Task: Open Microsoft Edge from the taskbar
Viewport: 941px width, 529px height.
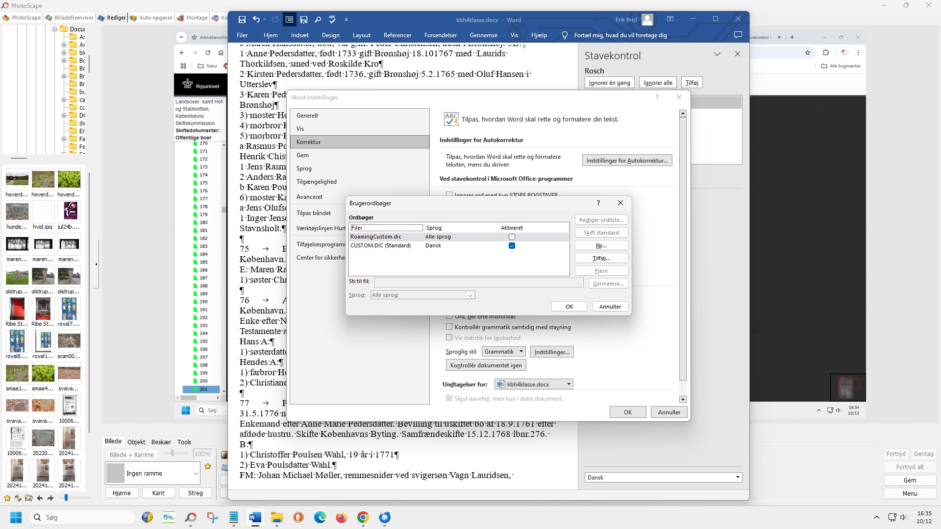Action: point(320,517)
